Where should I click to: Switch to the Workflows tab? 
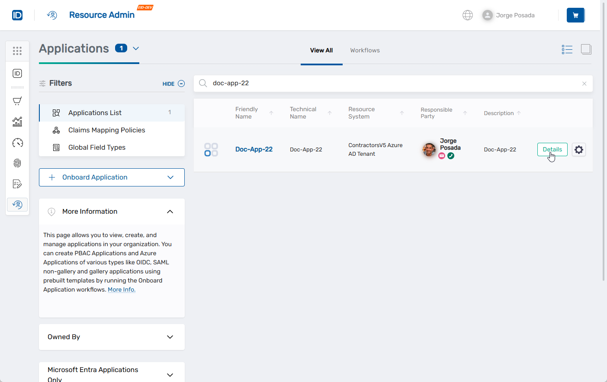(365, 51)
